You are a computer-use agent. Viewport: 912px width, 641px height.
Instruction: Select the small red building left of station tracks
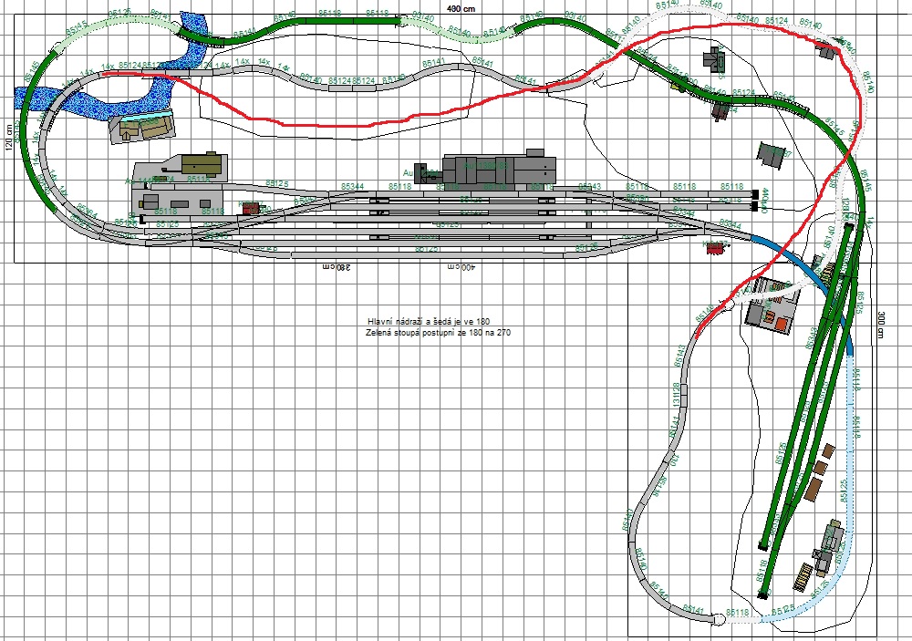click(x=252, y=208)
